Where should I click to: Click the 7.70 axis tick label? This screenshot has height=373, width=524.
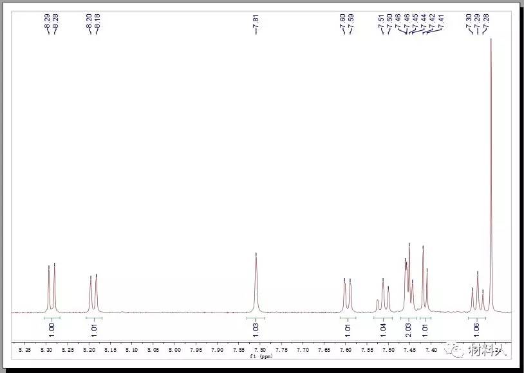(303, 350)
